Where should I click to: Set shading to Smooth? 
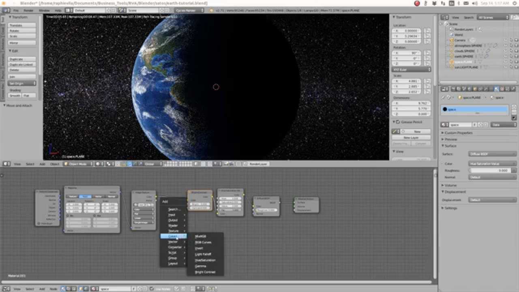click(15, 95)
